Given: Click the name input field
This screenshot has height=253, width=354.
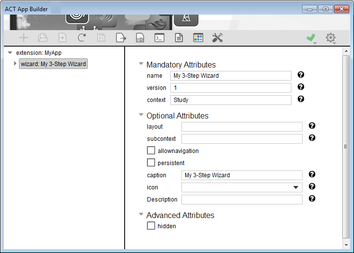Looking at the screenshot, I should 231,76.
